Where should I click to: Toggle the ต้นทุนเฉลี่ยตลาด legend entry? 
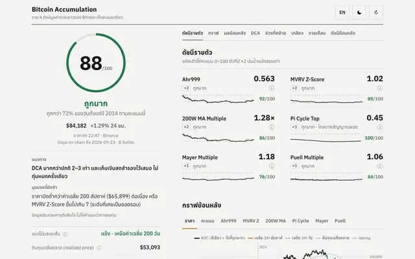[x=333, y=238]
